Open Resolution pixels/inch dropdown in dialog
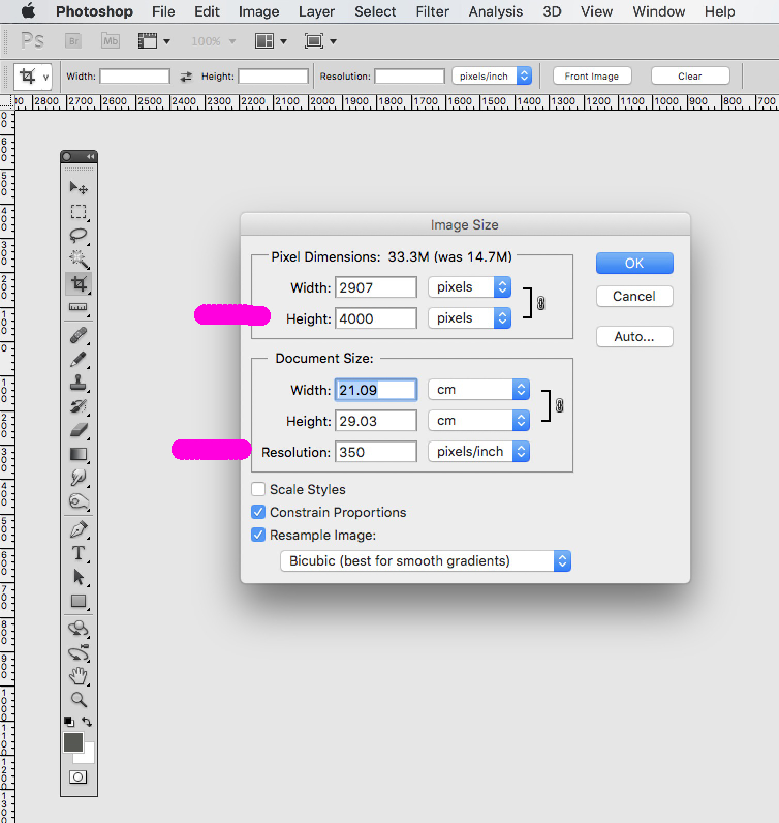The height and width of the screenshot is (823, 779). (478, 452)
